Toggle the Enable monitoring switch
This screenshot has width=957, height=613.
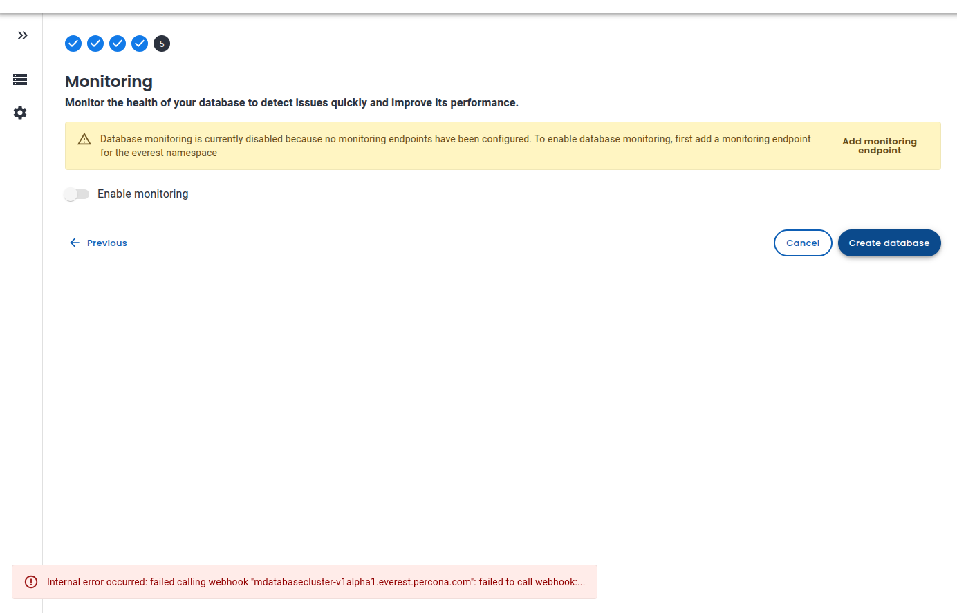(x=77, y=194)
